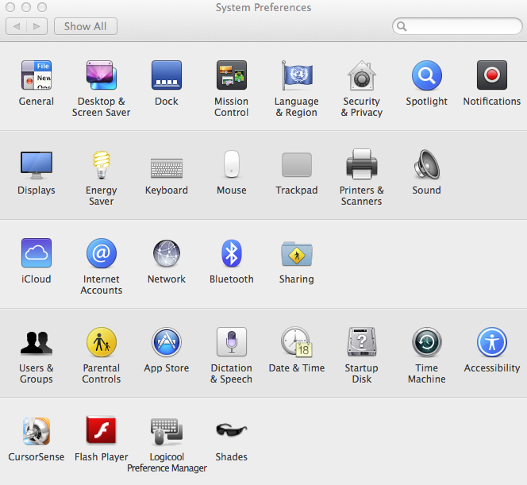Open Time Machine preferences
Screen dimensions: 527x485
coord(427,343)
